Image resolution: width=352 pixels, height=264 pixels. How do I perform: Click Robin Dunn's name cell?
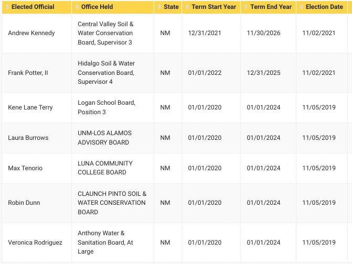[24, 203]
